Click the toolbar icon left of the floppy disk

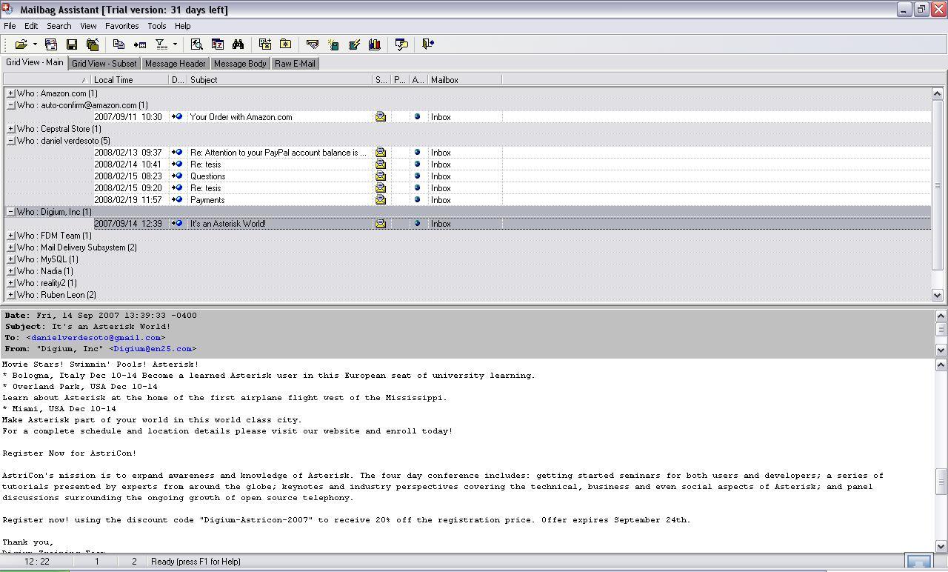click(51, 44)
